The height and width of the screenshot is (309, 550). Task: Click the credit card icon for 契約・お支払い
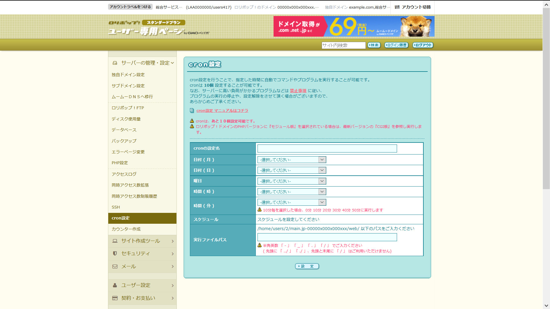click(x=115, y=298)
